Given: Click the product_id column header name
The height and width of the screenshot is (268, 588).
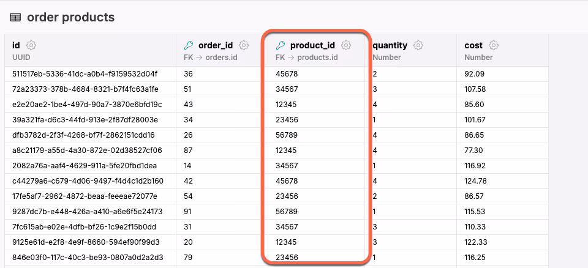Looking at the screenshot, I should (x=312, y=45).
